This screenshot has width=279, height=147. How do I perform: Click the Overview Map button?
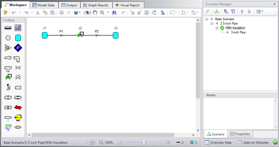218,142
